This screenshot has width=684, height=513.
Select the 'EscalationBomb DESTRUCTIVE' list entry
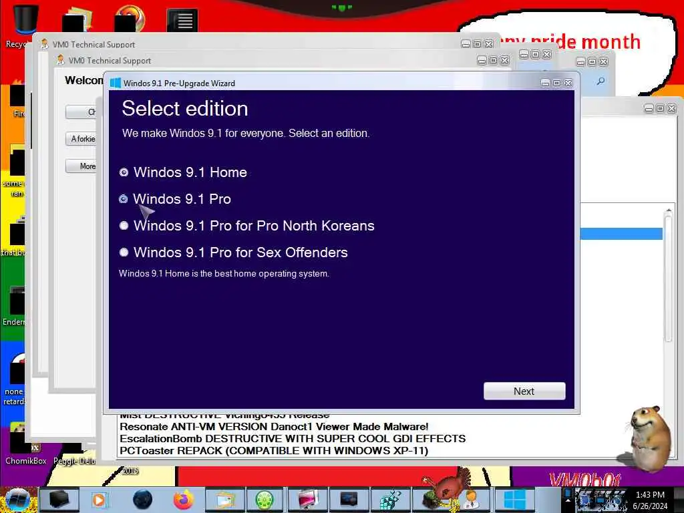tap(293, 438)
